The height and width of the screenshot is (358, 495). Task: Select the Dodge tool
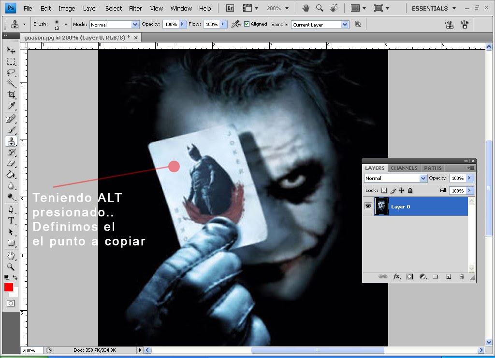click(x=11, y=197)
